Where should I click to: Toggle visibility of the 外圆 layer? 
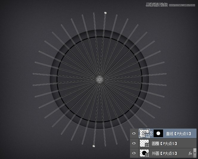click(x=134, y=153)
